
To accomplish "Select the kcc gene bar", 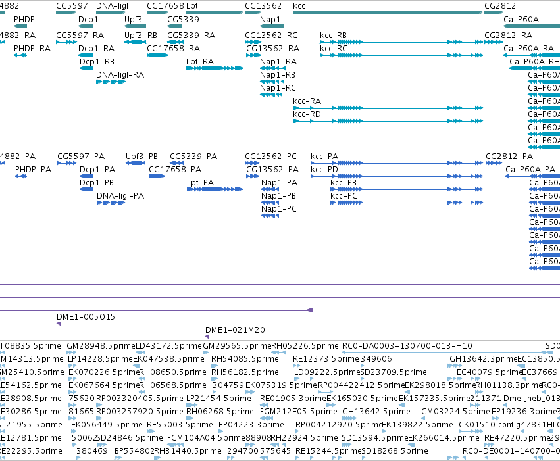I will click(x=388, y=12).
